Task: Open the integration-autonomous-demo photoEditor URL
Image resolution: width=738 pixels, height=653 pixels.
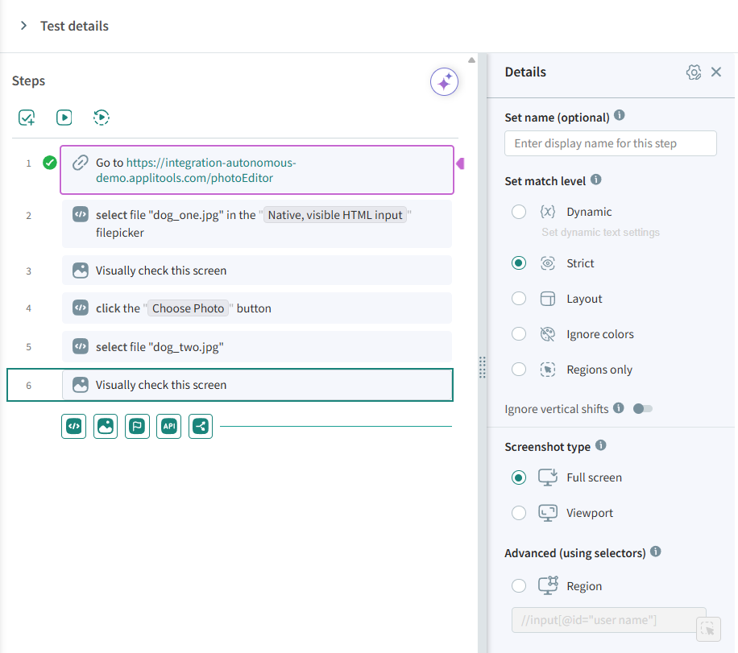Action: click(x=196, y=171)
